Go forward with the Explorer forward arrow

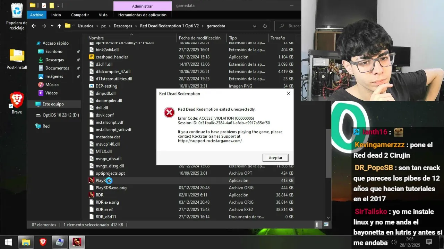(x=44, y=26)
